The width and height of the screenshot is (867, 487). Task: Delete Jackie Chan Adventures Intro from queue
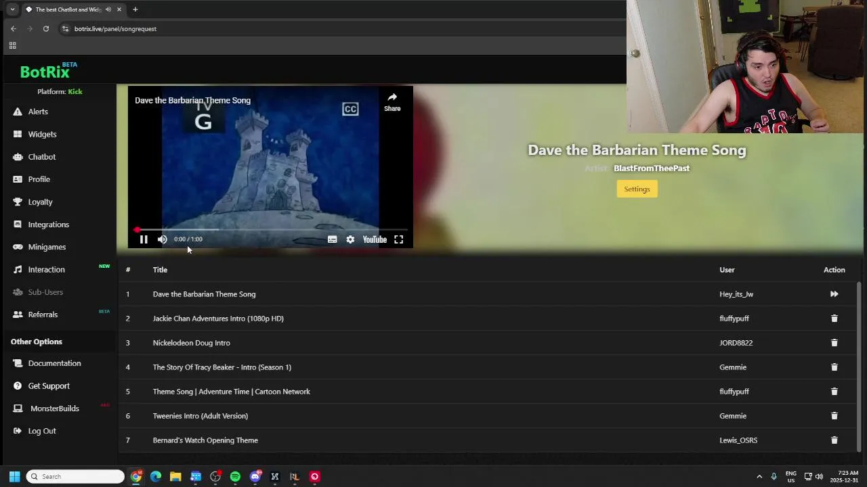click(834, 319)
